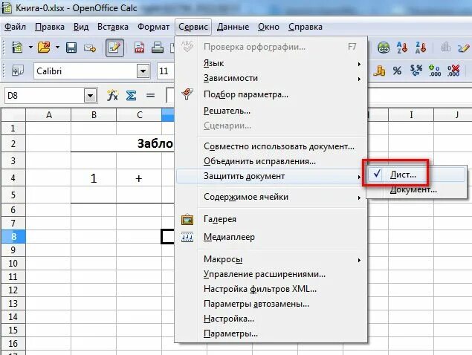Open the Справка menu
Image resolution: width=472 pixels, height=355 pixels.
(305, 27)
